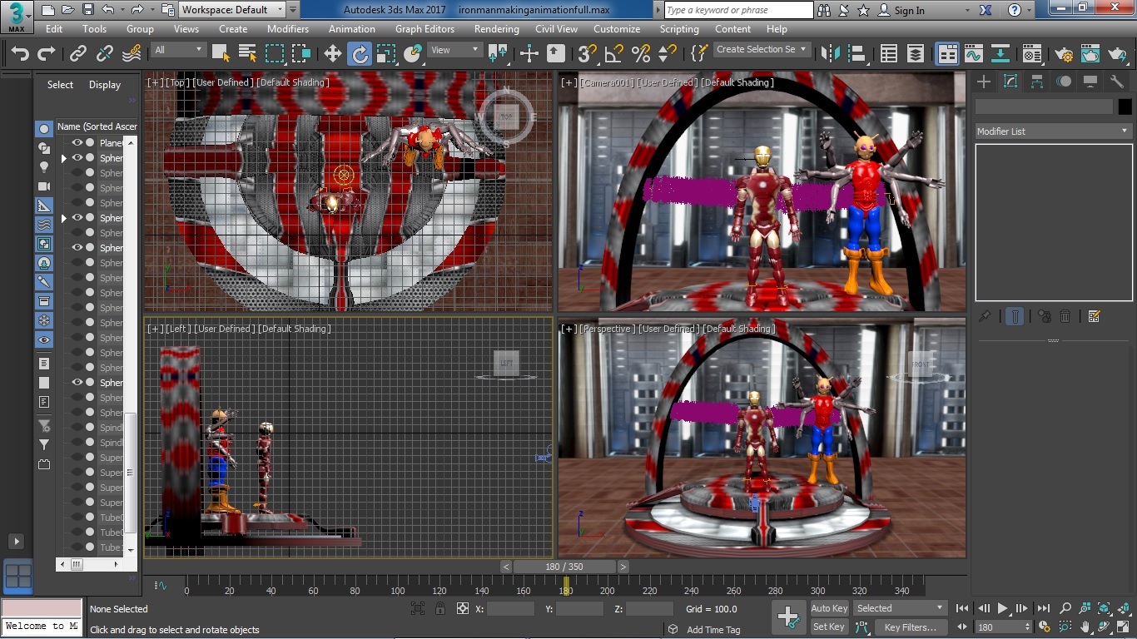Screen dimensions: 1137x639
Task: Toggle Display Geometry filter in Scene Explorer
Action: coord(44,129)
